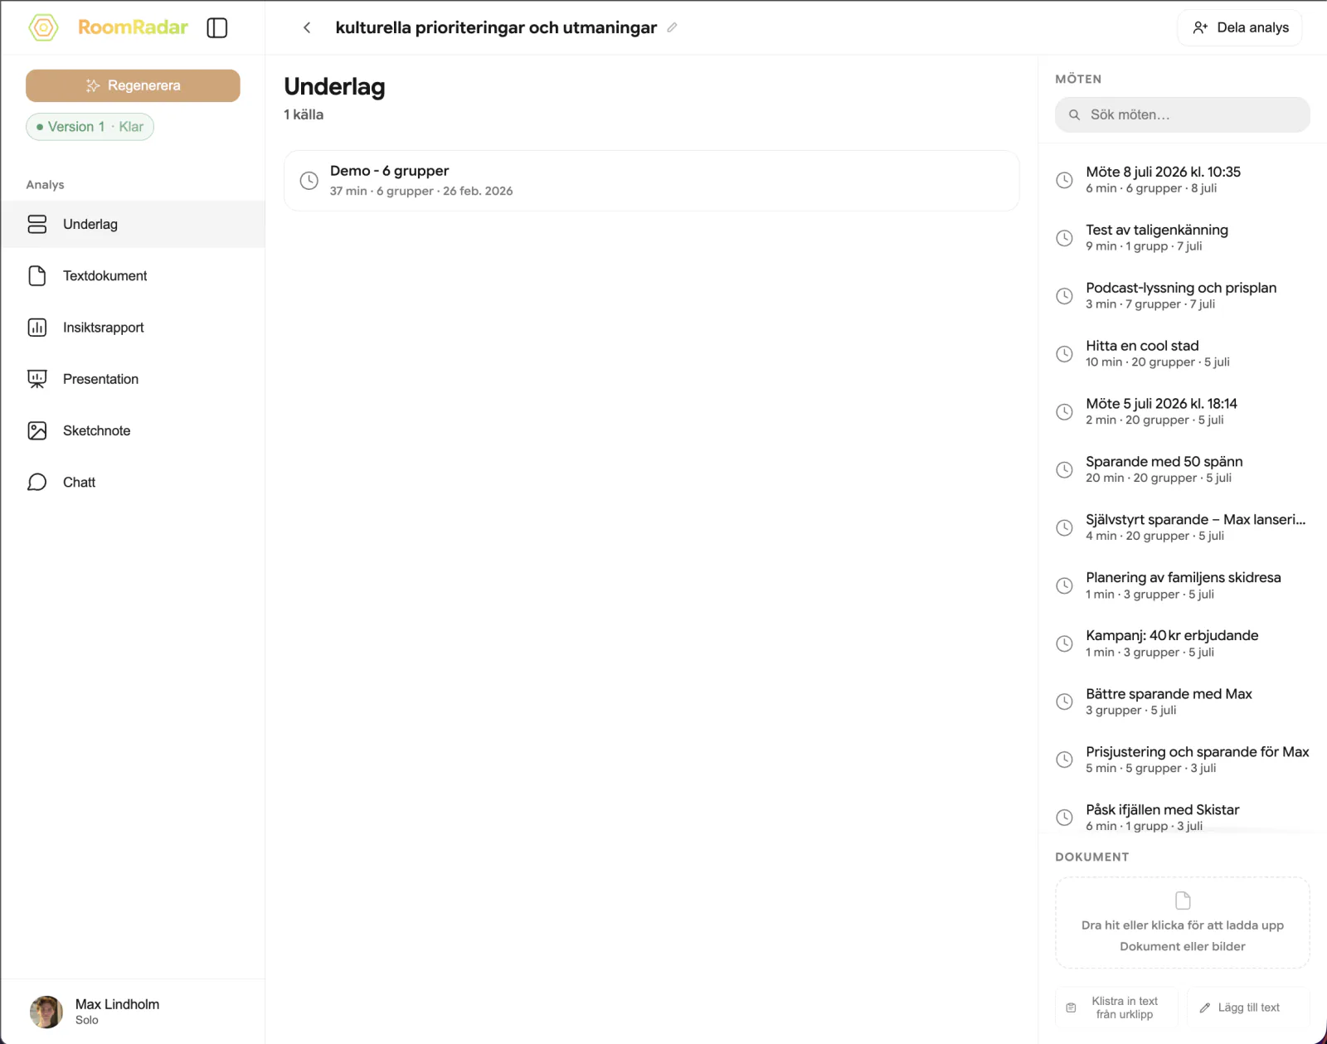Open the Textdokument section
1327x1044 pixels.
click(133, 275)
